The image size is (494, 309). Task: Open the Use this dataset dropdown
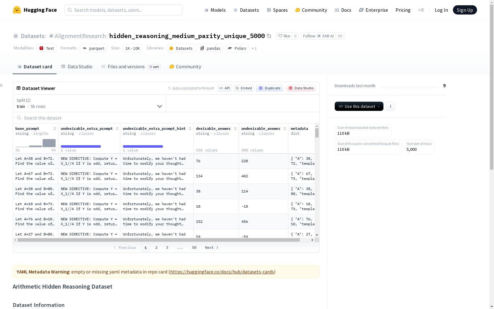359,106
